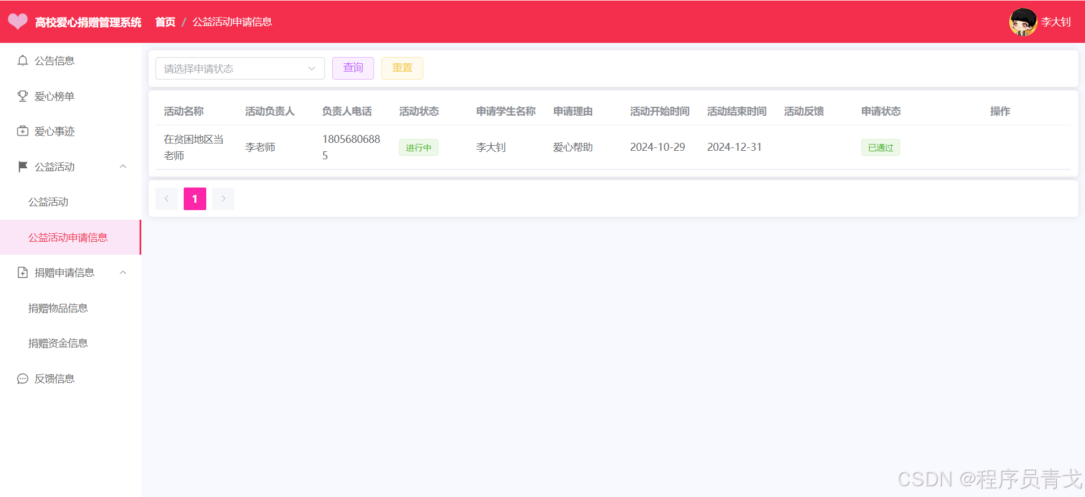Click the bell icon beside 公告信息
Viewport: 1085px width, 497px height.
[x=23, y=60]
